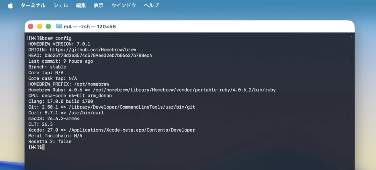Open the 表示 menu

click(98, 5)
